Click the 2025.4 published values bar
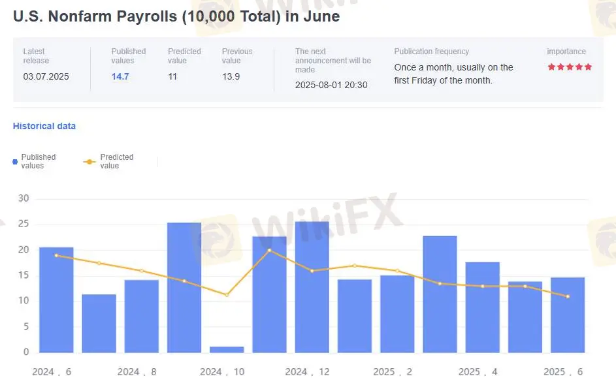This screenshot has height=387, width=616. click(x=482, y=307)
